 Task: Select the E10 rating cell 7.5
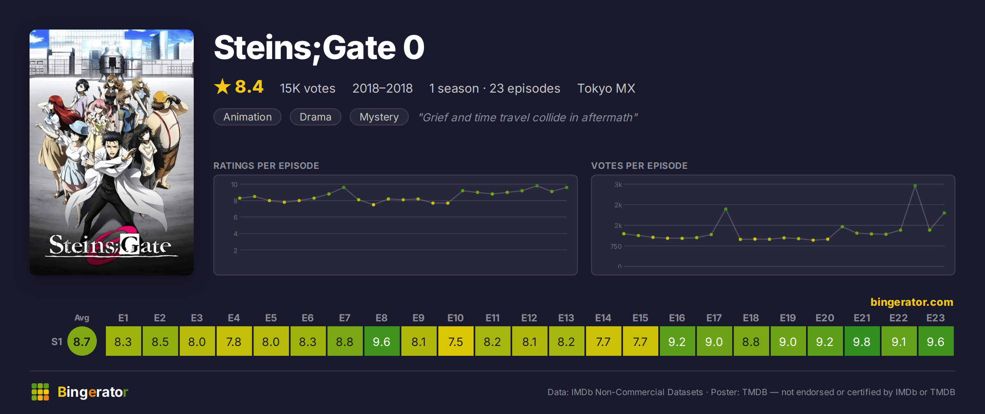tap(456, 341)
